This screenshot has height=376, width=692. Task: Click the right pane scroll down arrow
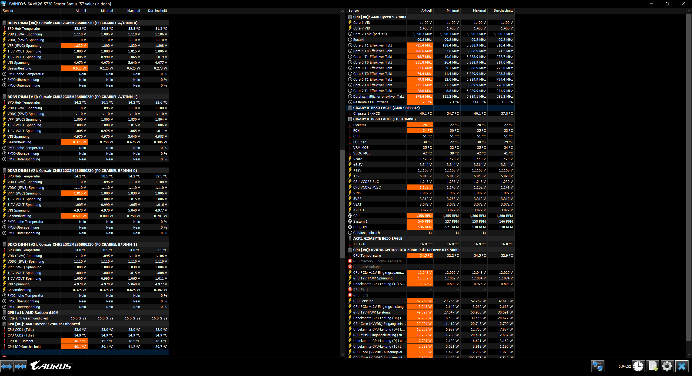click(x=688, y=355)
